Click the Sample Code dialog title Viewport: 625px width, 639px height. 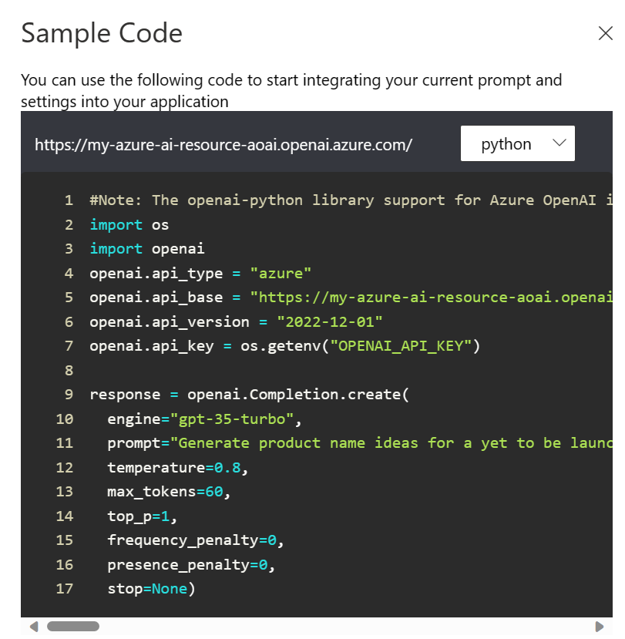point(102,33)
